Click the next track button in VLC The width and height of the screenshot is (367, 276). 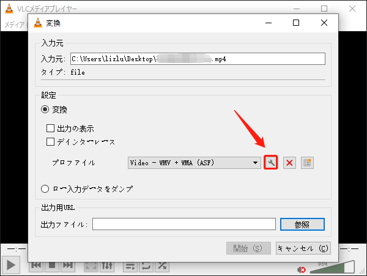pos(68,266)
